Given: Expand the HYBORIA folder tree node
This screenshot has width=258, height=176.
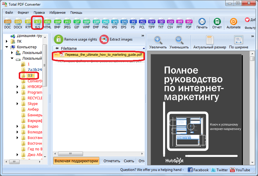Looking at the screenshot, I should (18, 87).
